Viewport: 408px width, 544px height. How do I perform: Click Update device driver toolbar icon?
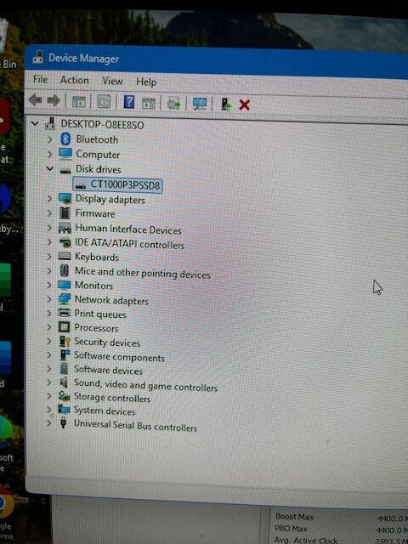click(173, 104)
